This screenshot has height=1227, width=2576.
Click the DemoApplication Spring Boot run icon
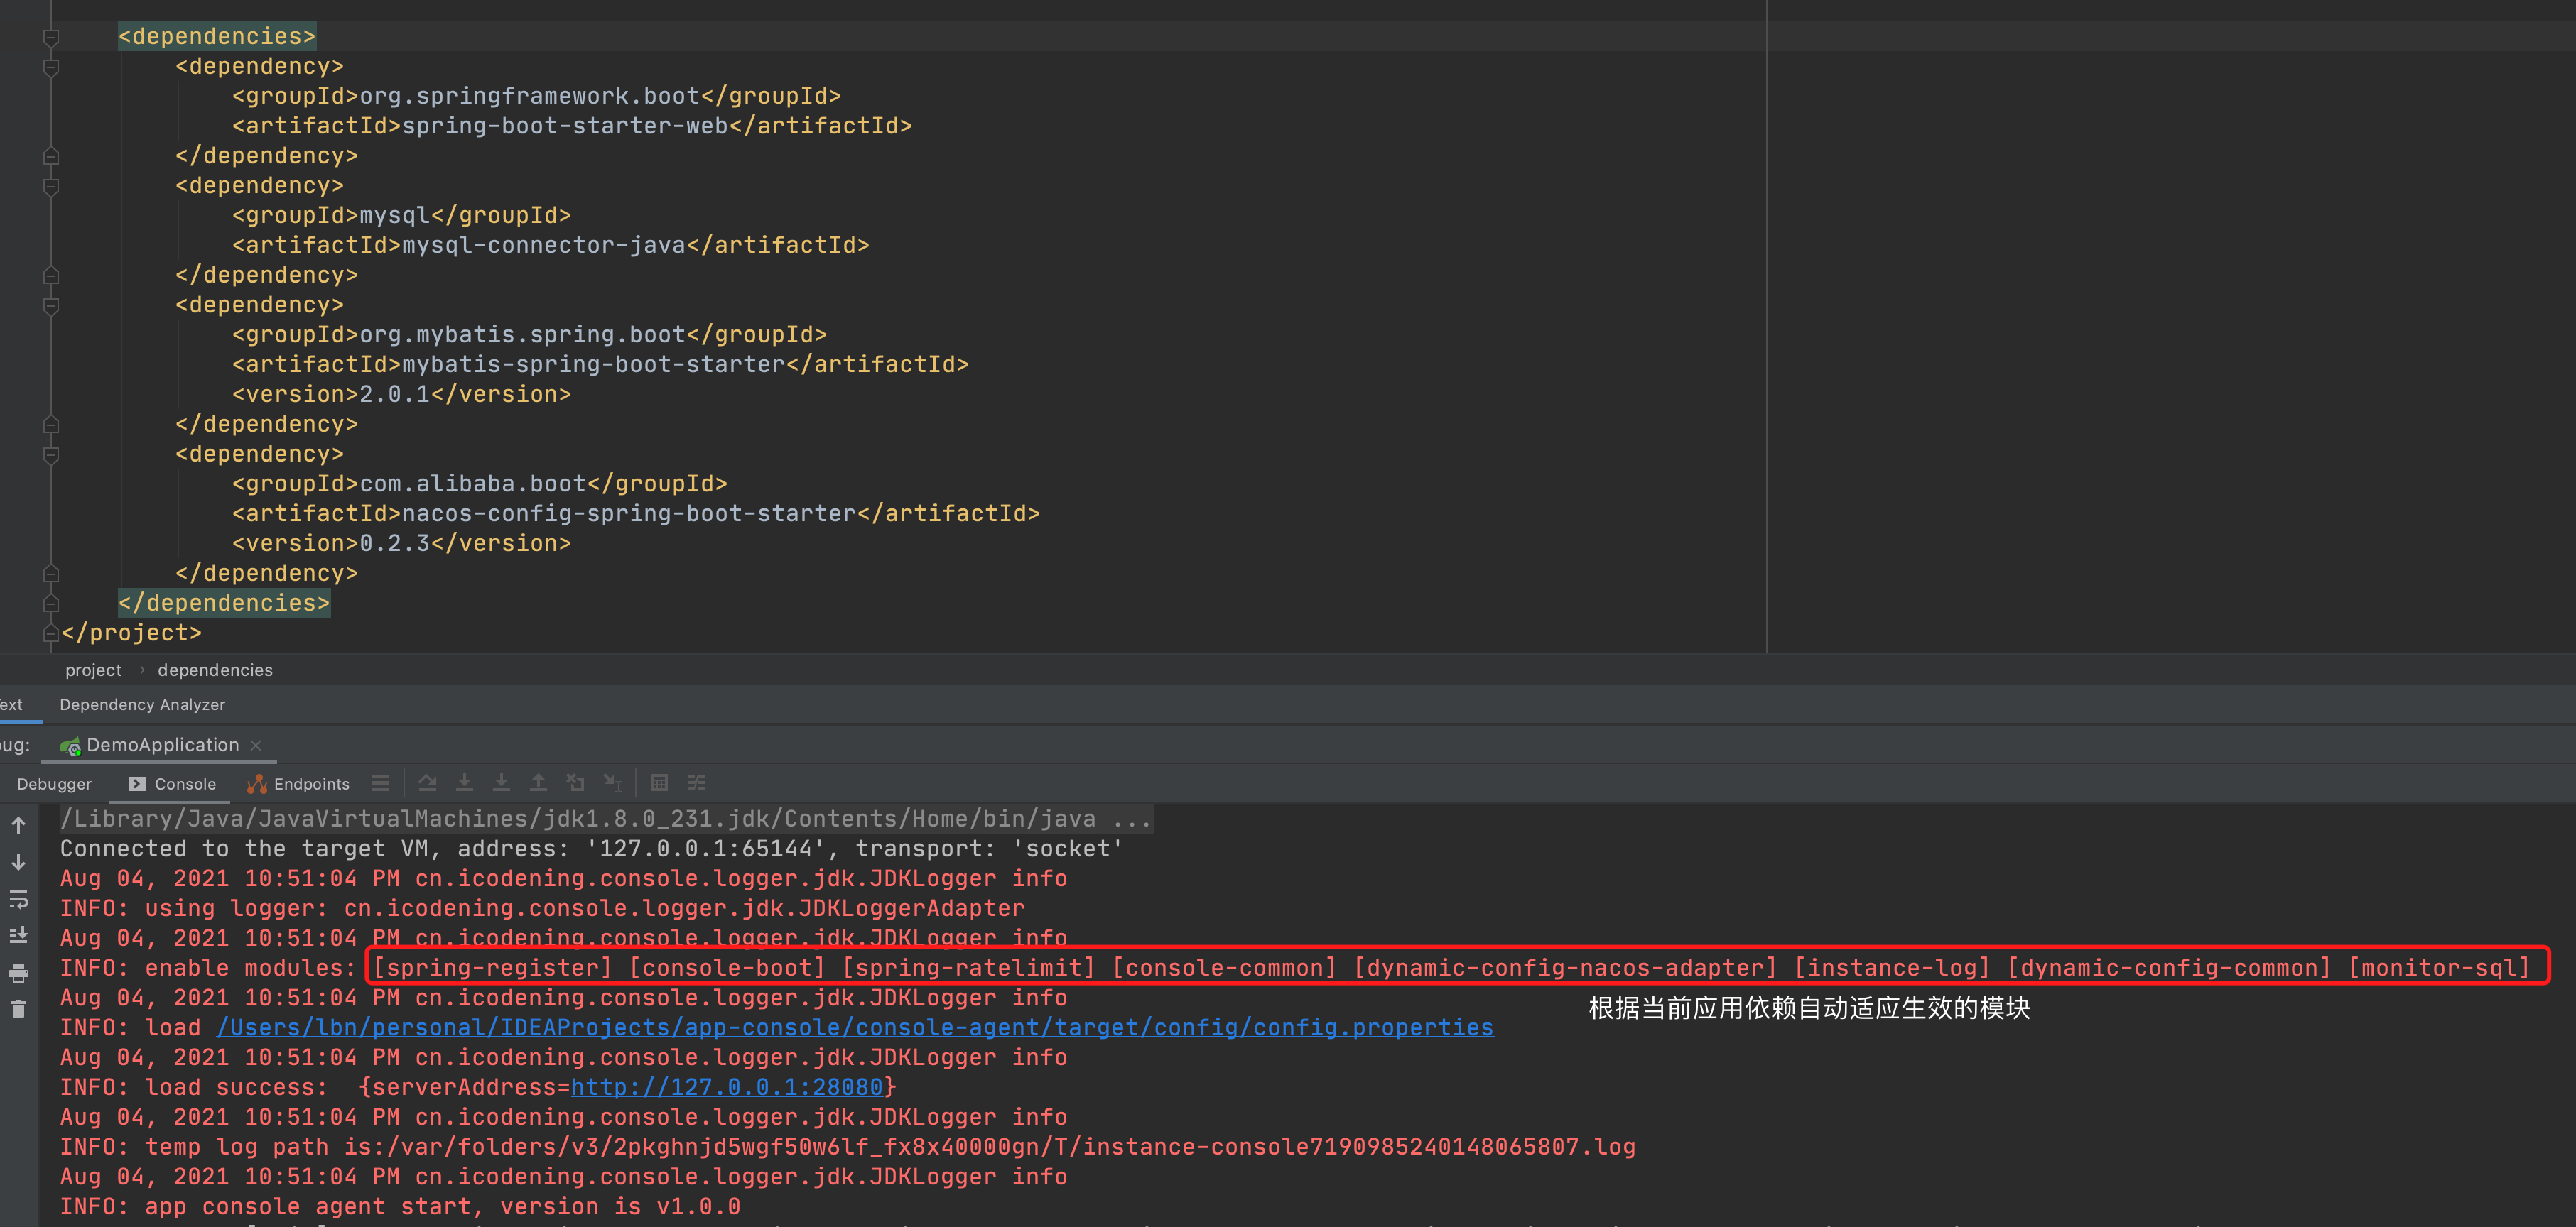70,746
